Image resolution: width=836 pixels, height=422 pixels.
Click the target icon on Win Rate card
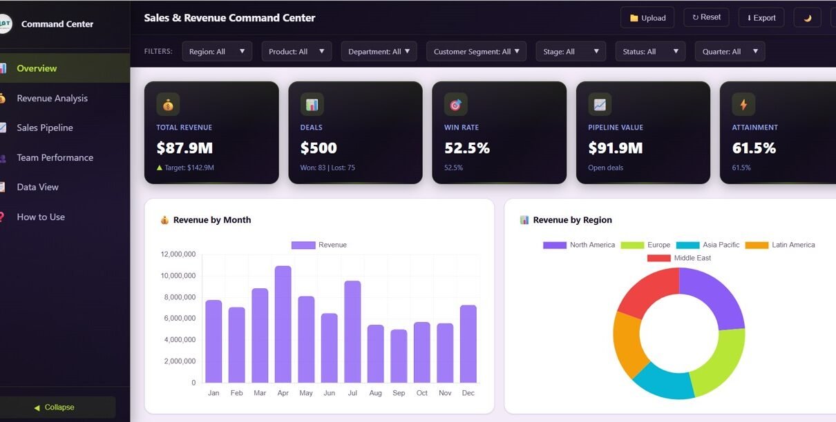pyautogui.click(x=455, y=104)
